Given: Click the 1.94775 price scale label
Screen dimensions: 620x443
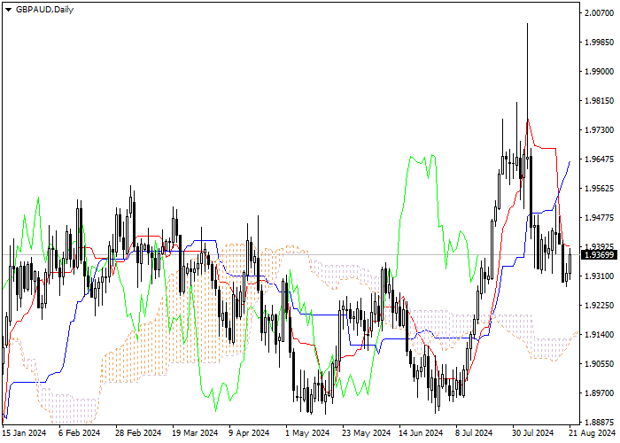Looking at the screenshot, I should [600, 218].
